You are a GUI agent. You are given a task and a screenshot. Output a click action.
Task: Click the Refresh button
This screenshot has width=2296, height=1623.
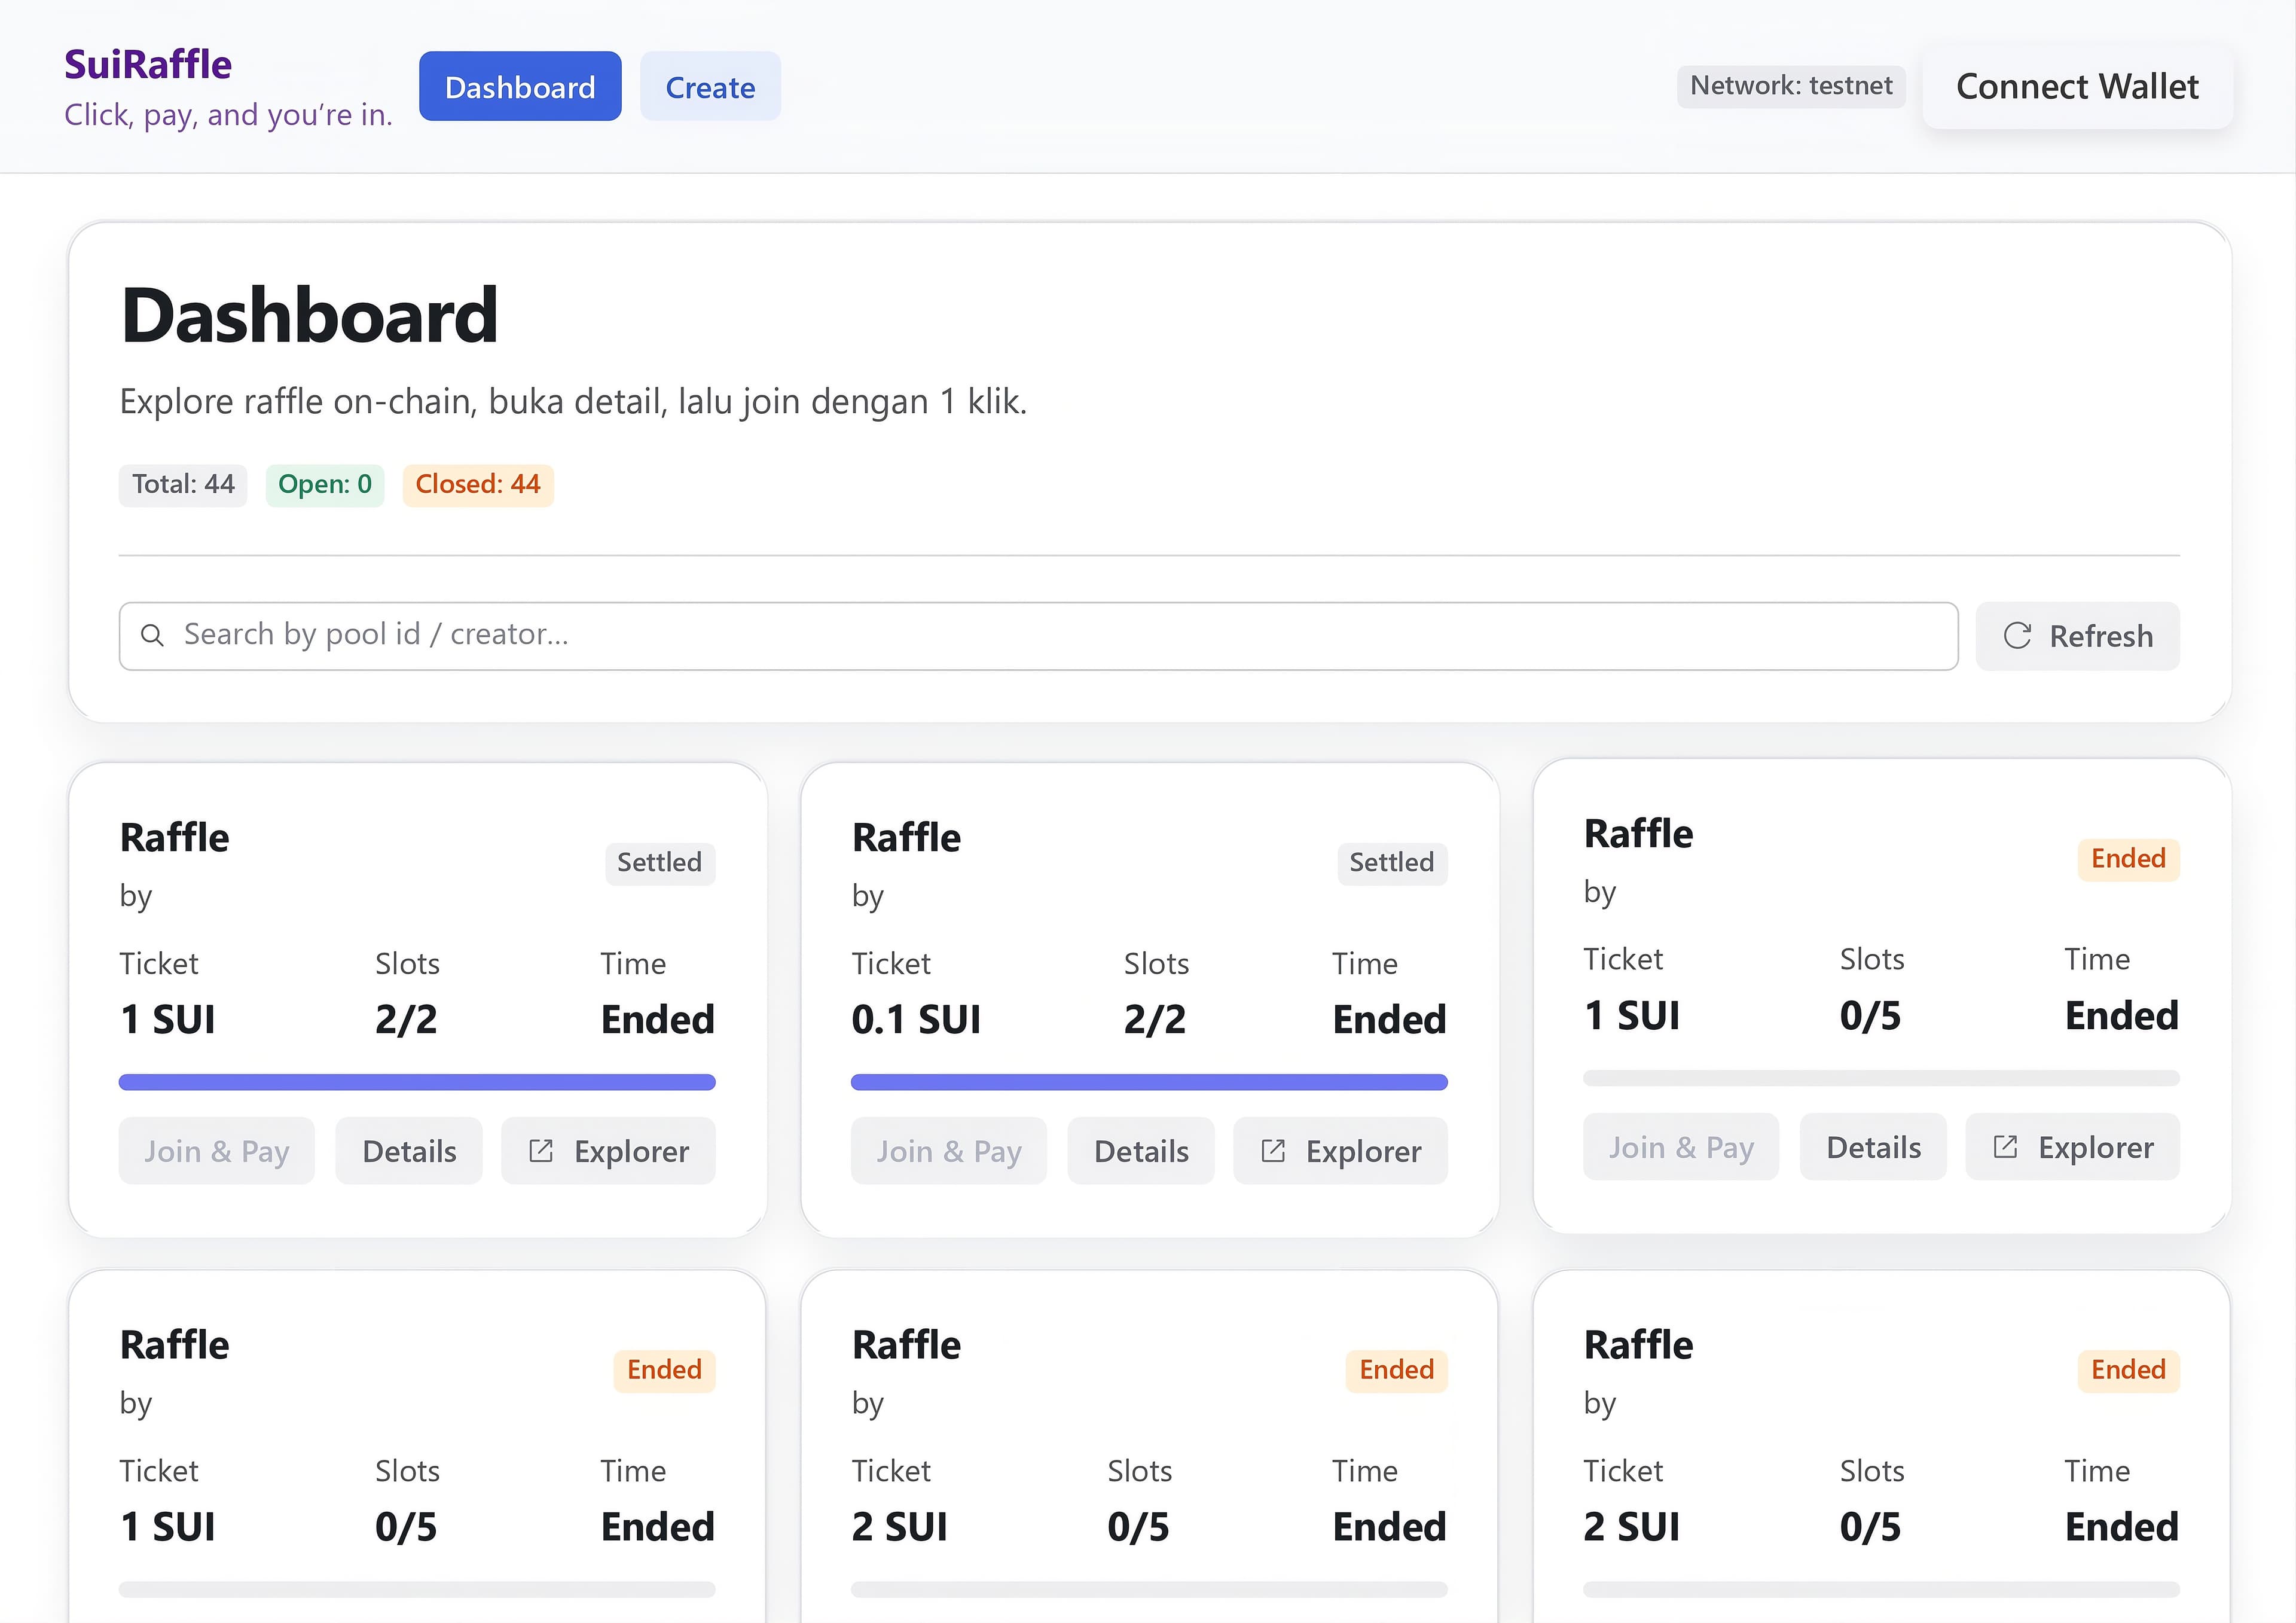[x=2078, y=636]
